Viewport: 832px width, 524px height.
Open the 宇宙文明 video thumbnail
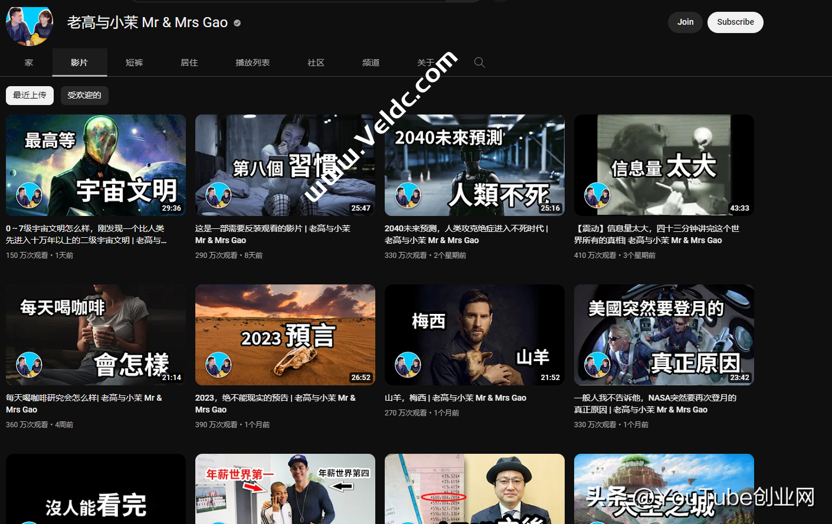96,165
